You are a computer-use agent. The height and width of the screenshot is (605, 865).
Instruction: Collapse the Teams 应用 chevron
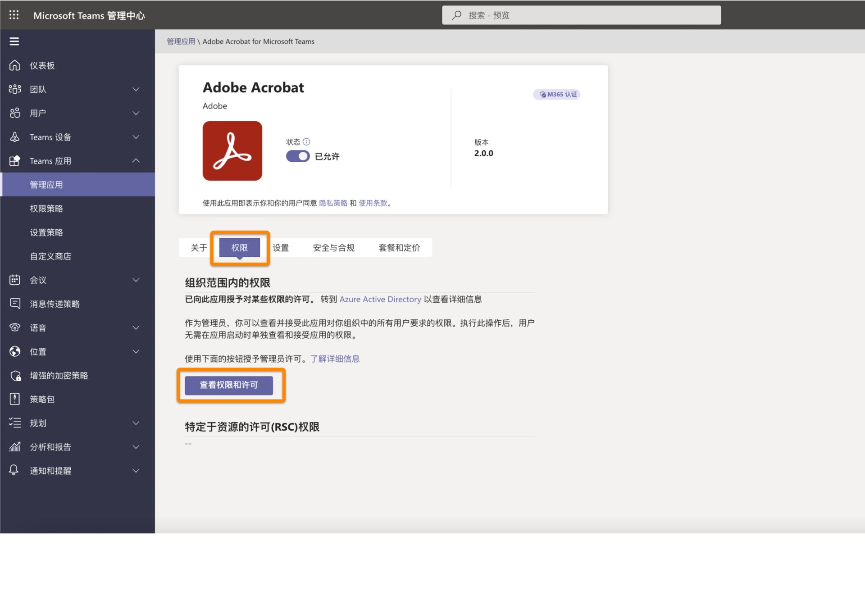click(x=136, y=161)
